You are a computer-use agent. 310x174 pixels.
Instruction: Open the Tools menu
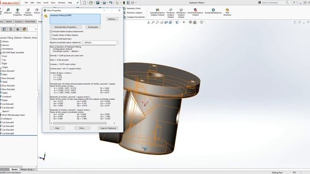tap(53, 3)
